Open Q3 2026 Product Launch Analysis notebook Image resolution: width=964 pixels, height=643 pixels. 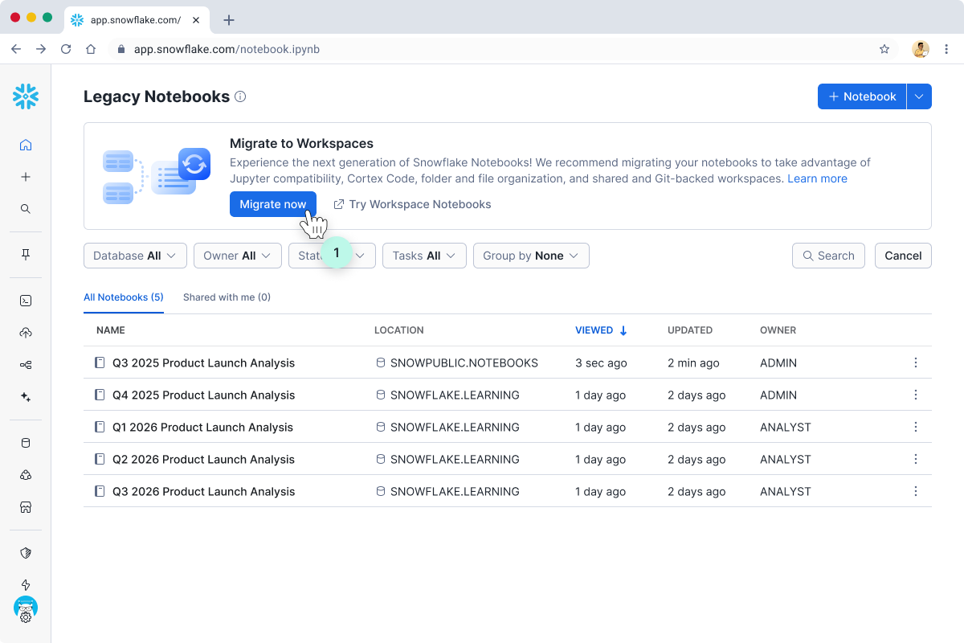coord(203,491)
